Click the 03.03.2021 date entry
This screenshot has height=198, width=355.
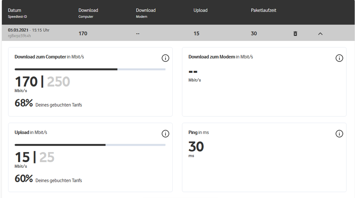click(x=18, y=30)
